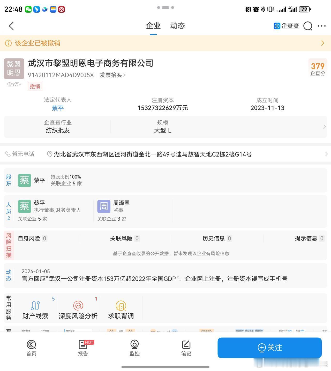The width and height of the screenshot is (331, 371).
Task: Open the 监控 icon in bottom navigation
Action: 134,348
